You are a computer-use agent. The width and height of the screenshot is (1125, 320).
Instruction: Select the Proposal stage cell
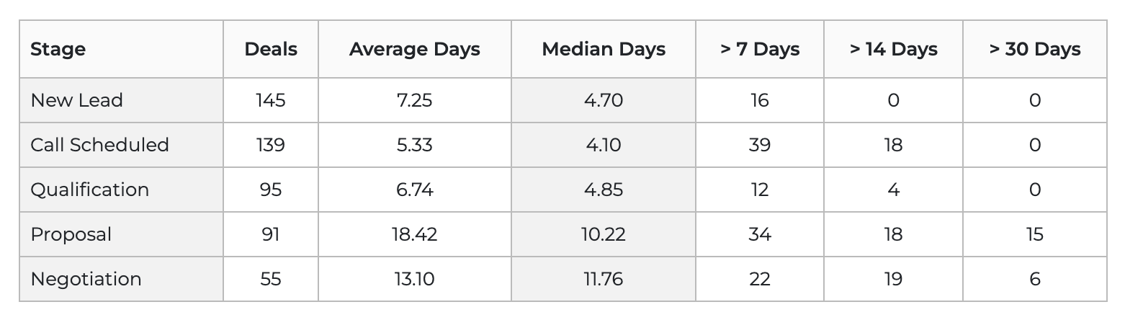pyautogui.click(x=71, y=234)
